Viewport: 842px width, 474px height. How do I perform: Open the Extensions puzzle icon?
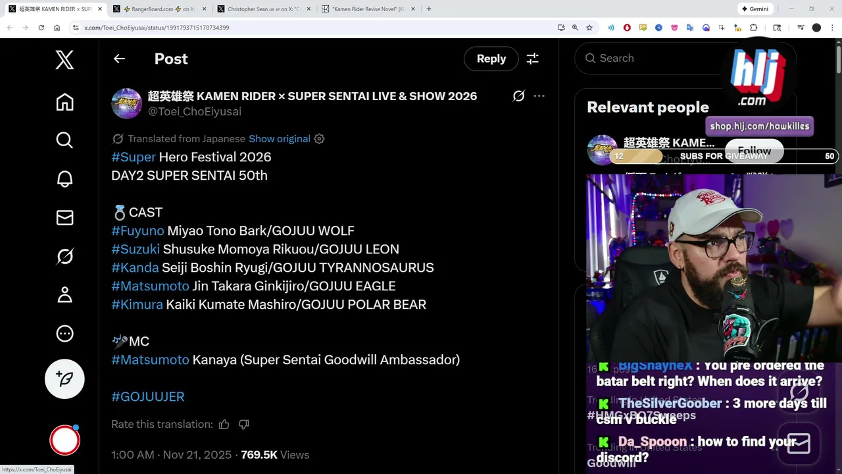pos(754,28)
